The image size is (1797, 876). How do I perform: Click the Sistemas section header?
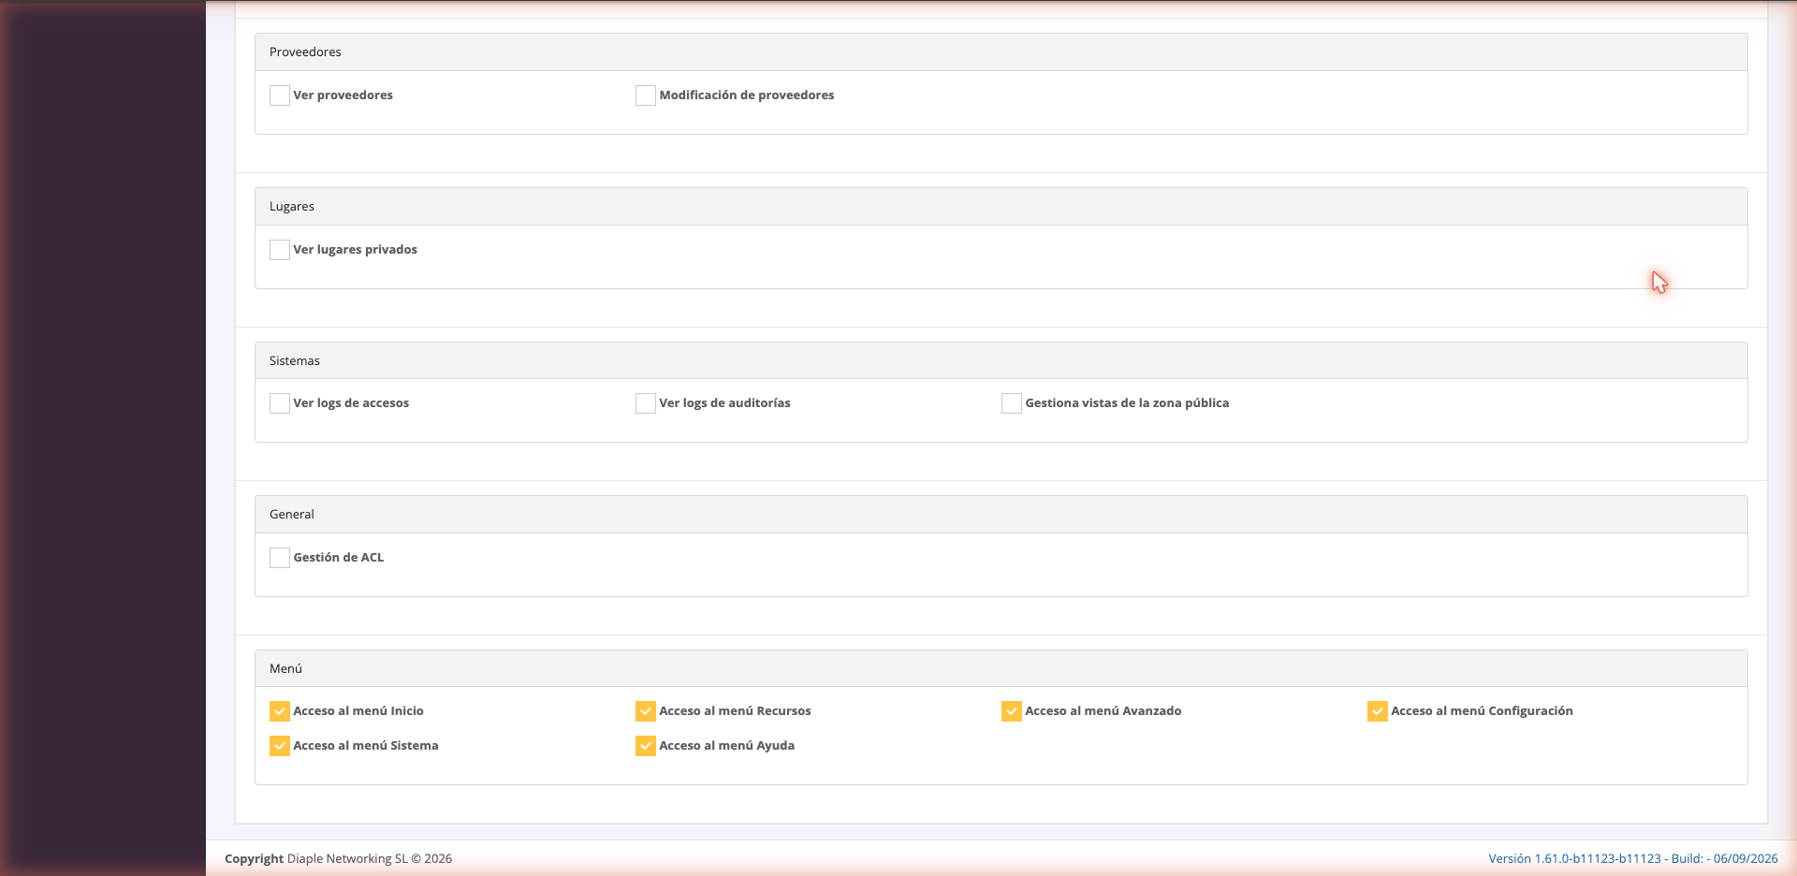click(1001, 360)
